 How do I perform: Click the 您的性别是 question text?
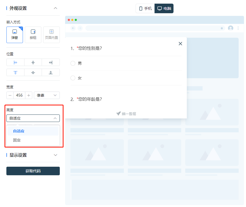click(x=90, y=48)
